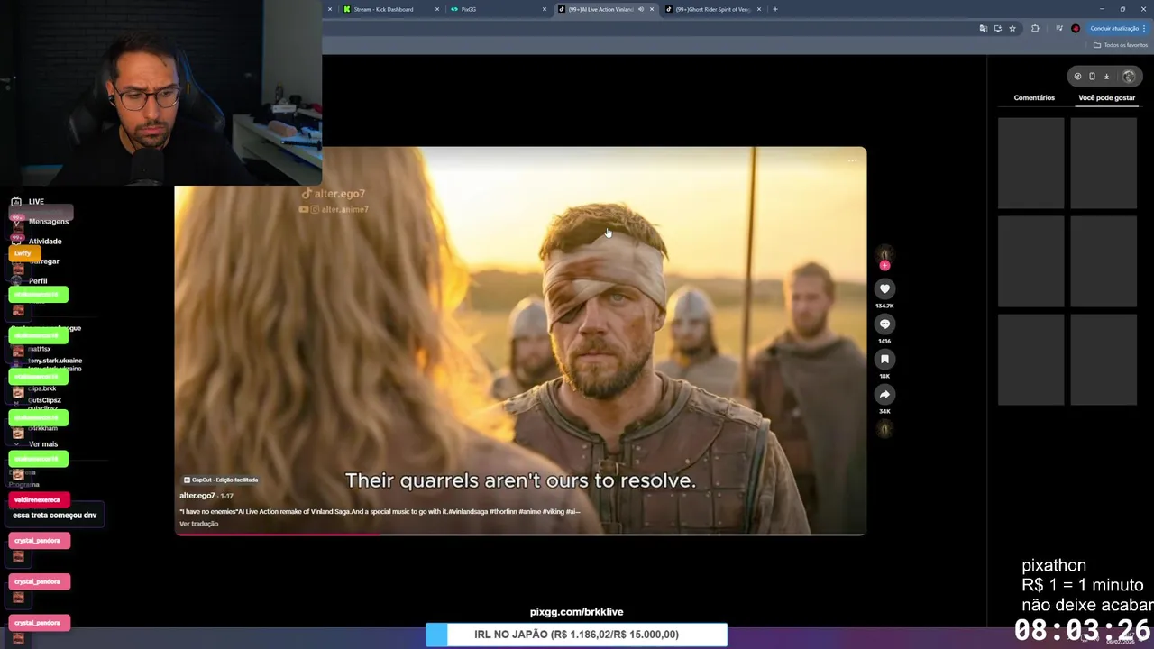Viewport: 1154px width, 649px height.
Task: Like the video with the heart icon
Action: pyautogui.click(x=884, y=288)
